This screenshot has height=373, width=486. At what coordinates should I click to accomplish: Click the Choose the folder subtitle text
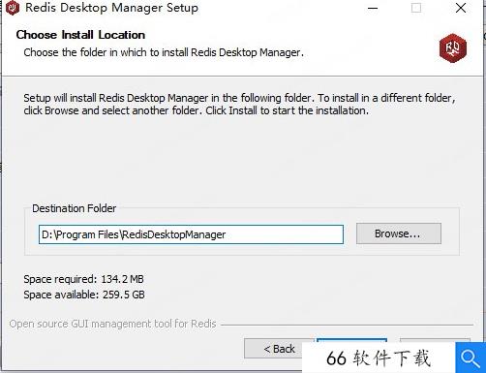(x=164, y=52)
